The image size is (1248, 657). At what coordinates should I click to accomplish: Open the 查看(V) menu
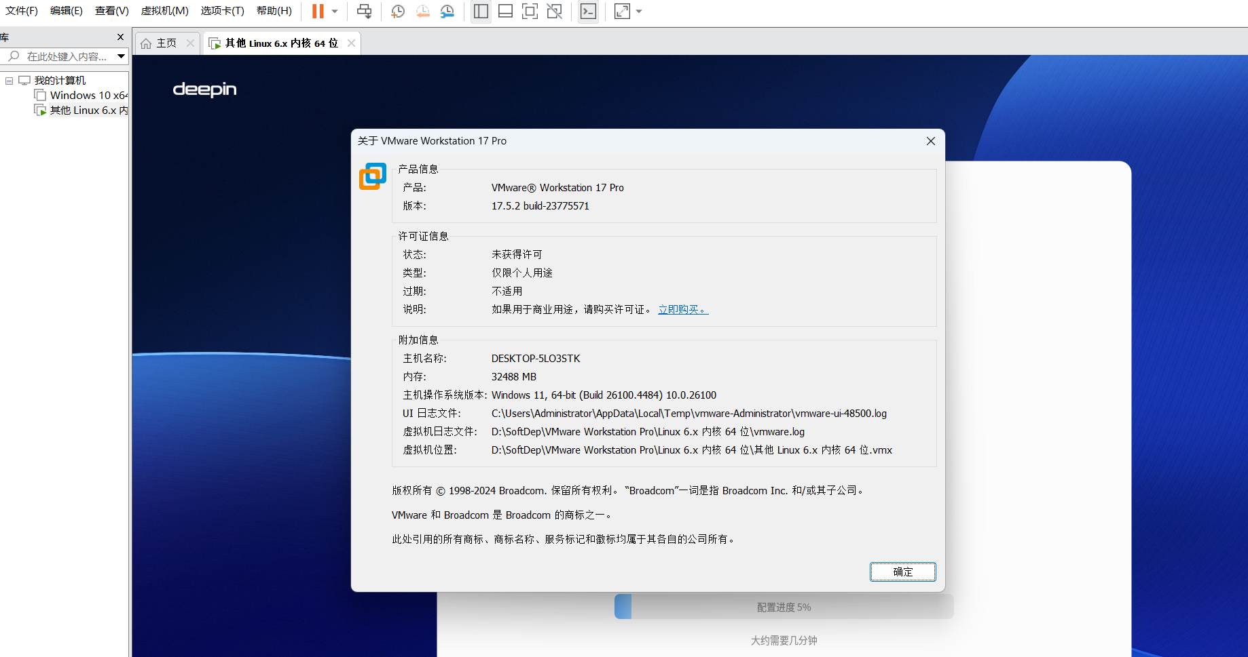click(x=112, y=11)
